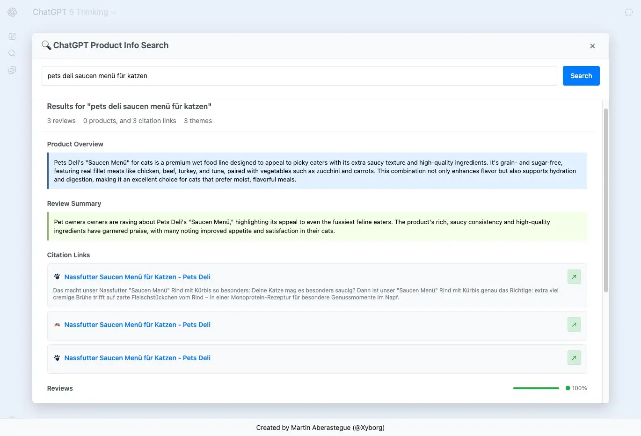The height and width of the screenshot is (436, 641).
Task: Open external arrow for third citation link
Action: click(x=574, y=358)
